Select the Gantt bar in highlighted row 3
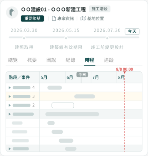This screenshot has width=148, height=156. coord(85,97)
